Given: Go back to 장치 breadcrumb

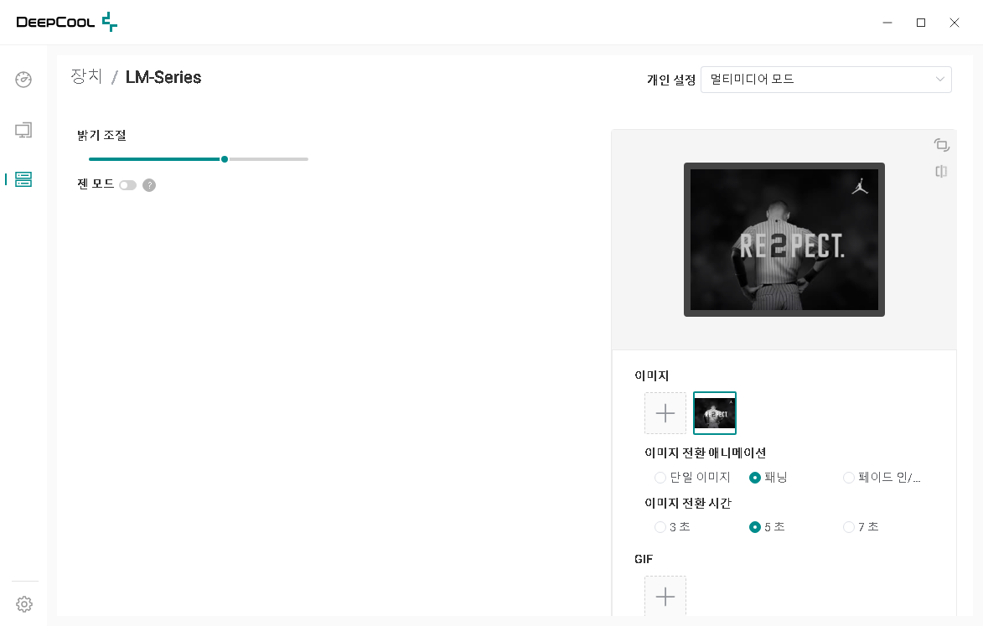Looking at the screenshot, I should click(x=86, y=76).
